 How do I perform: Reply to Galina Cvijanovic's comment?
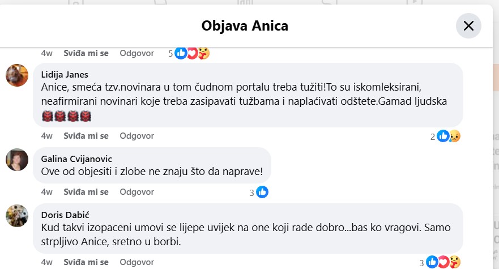pos(137,192)
